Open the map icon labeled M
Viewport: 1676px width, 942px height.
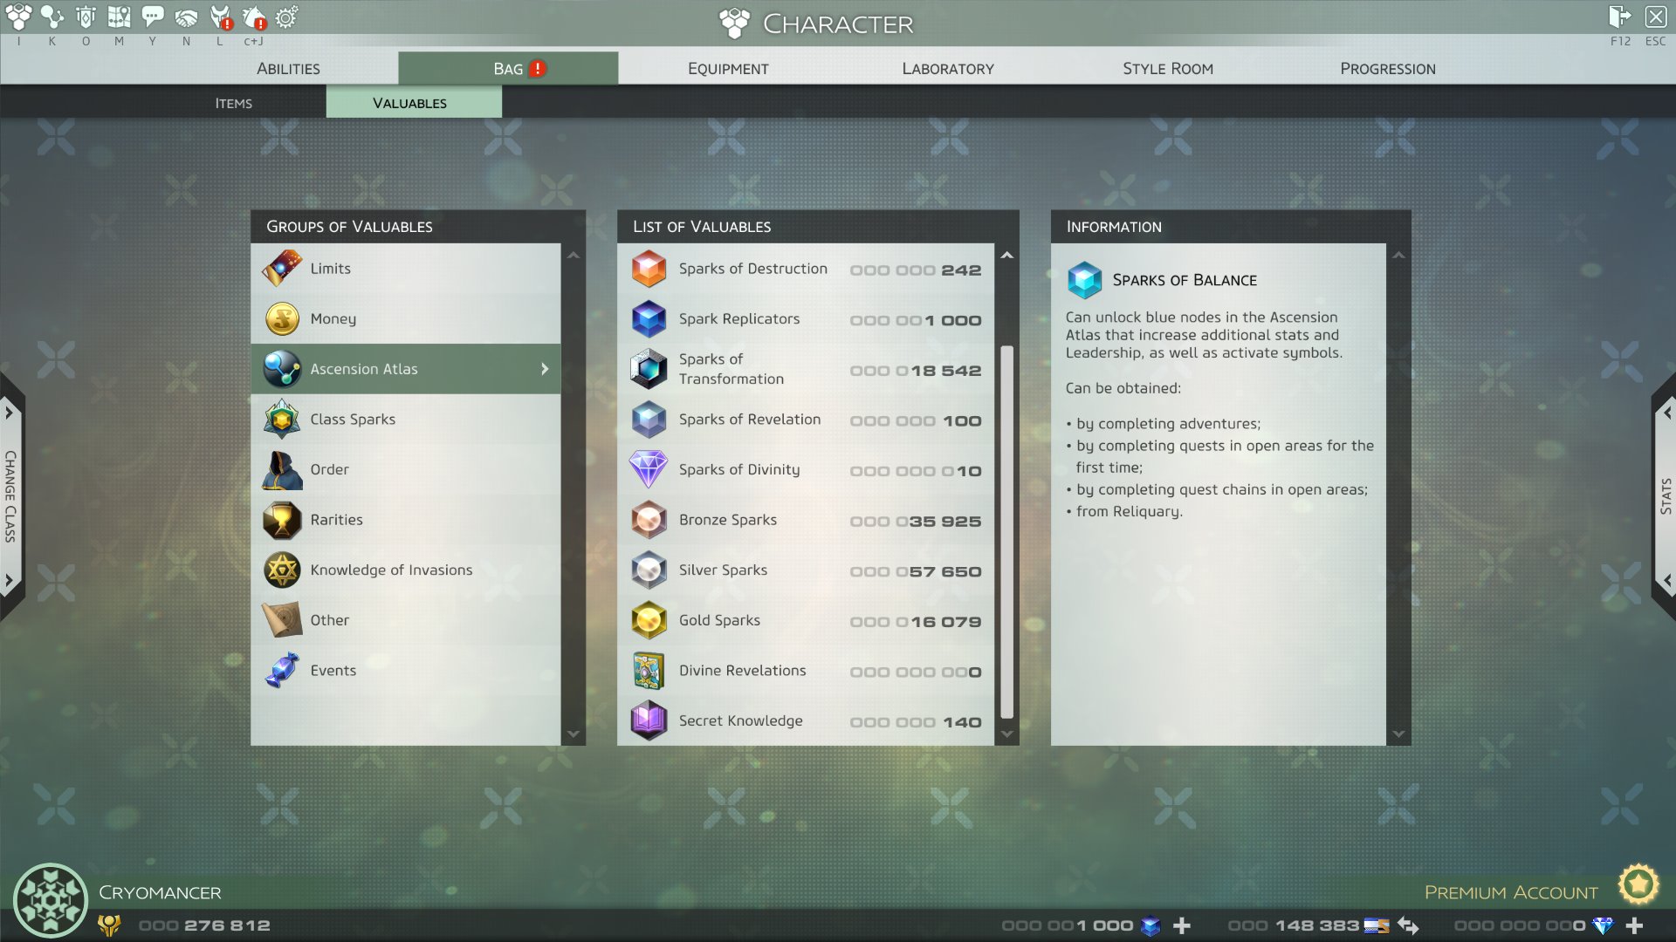click(120, 17)
